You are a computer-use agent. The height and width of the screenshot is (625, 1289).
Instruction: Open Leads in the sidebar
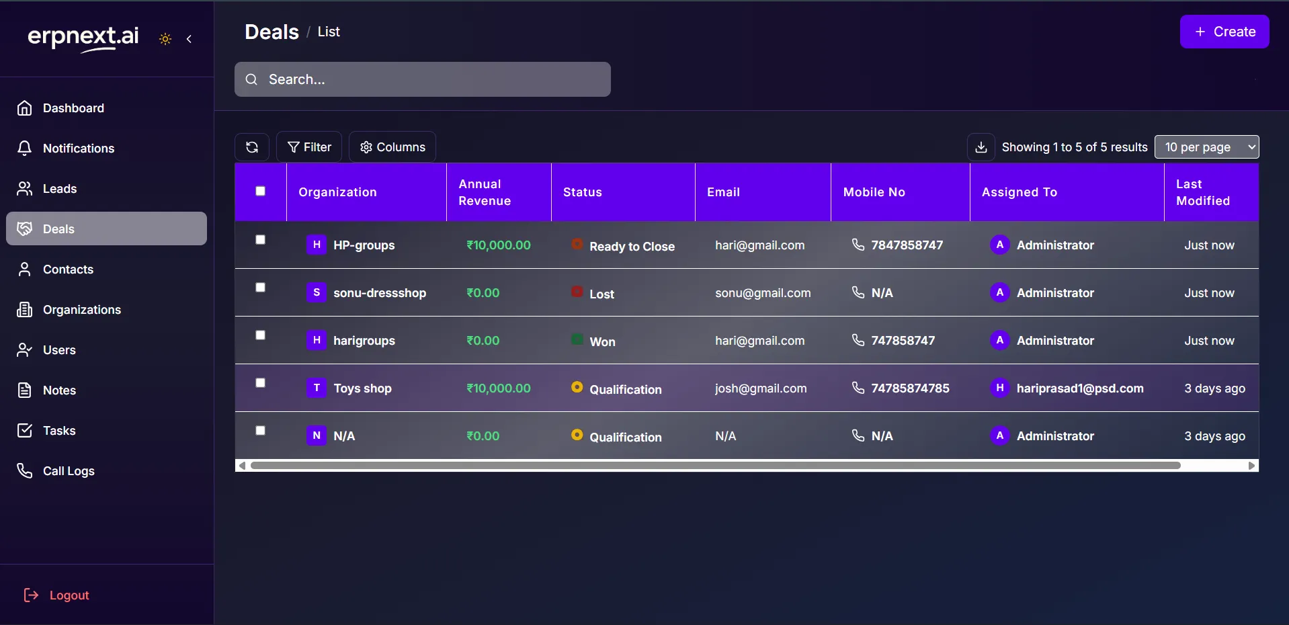click(60, 189)
